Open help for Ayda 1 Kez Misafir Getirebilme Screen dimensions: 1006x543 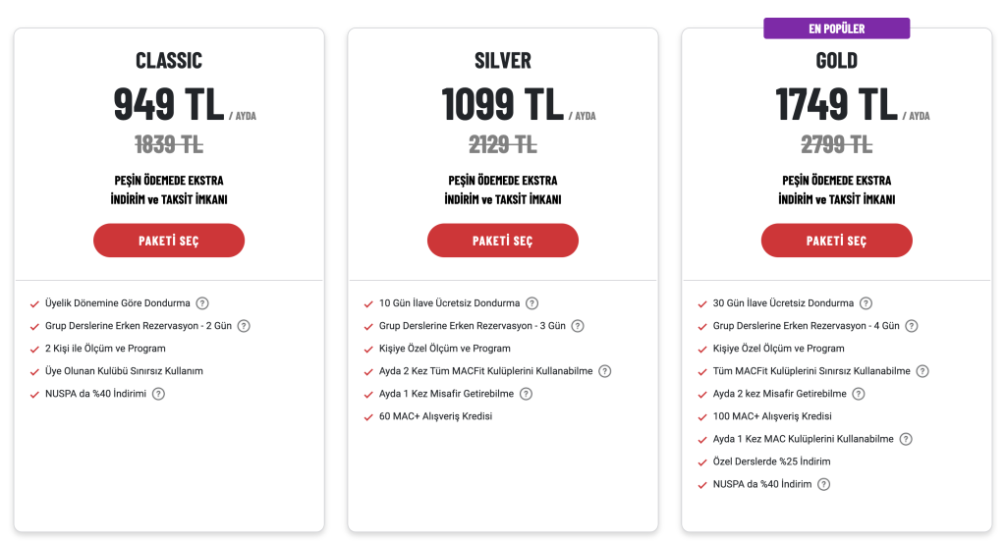point(526,394)
